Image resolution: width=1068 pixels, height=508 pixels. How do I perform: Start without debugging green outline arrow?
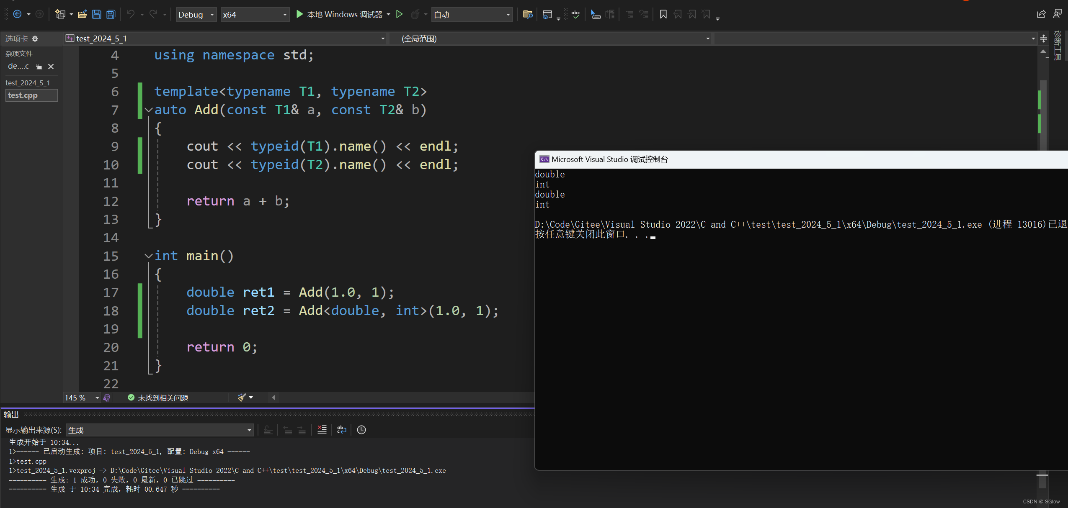pyautogui.click(x=399, y=14)
